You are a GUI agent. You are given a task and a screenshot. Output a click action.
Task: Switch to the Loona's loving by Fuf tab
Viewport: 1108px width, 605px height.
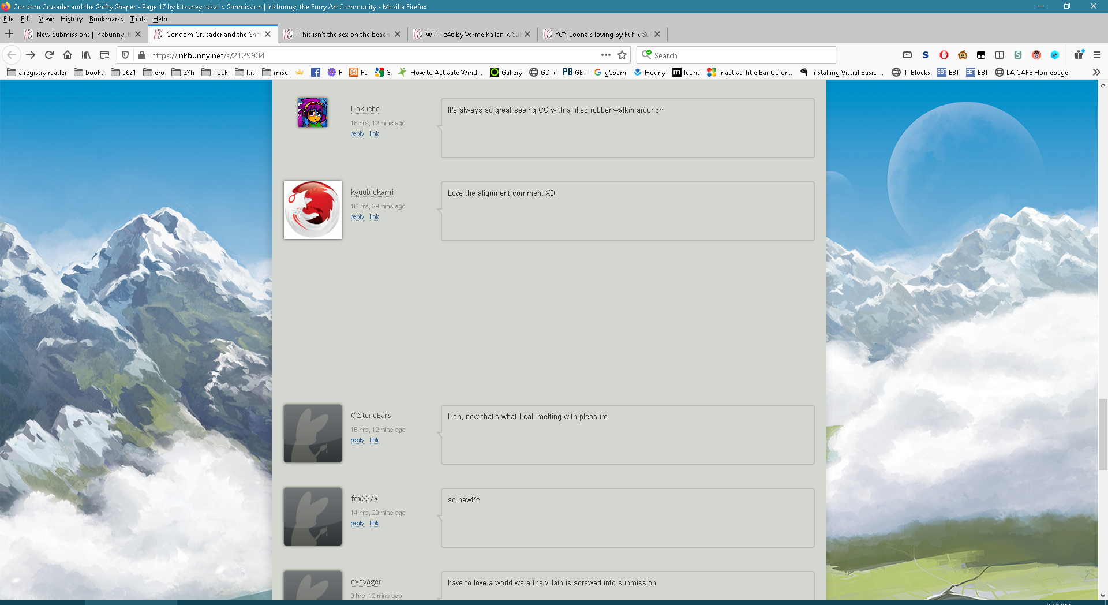coord(602,34)
